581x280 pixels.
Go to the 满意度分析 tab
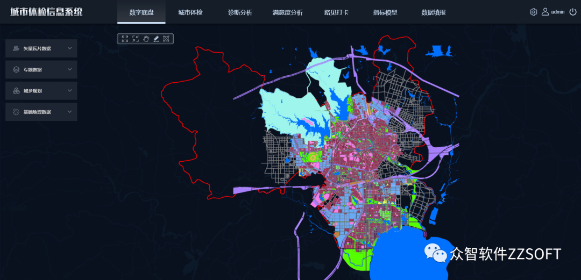(287, 12)
